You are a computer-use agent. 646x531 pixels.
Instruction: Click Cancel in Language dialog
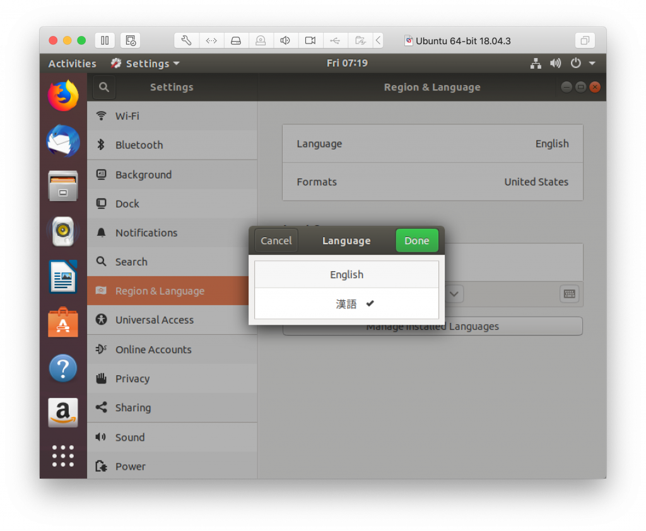(276, 240)
